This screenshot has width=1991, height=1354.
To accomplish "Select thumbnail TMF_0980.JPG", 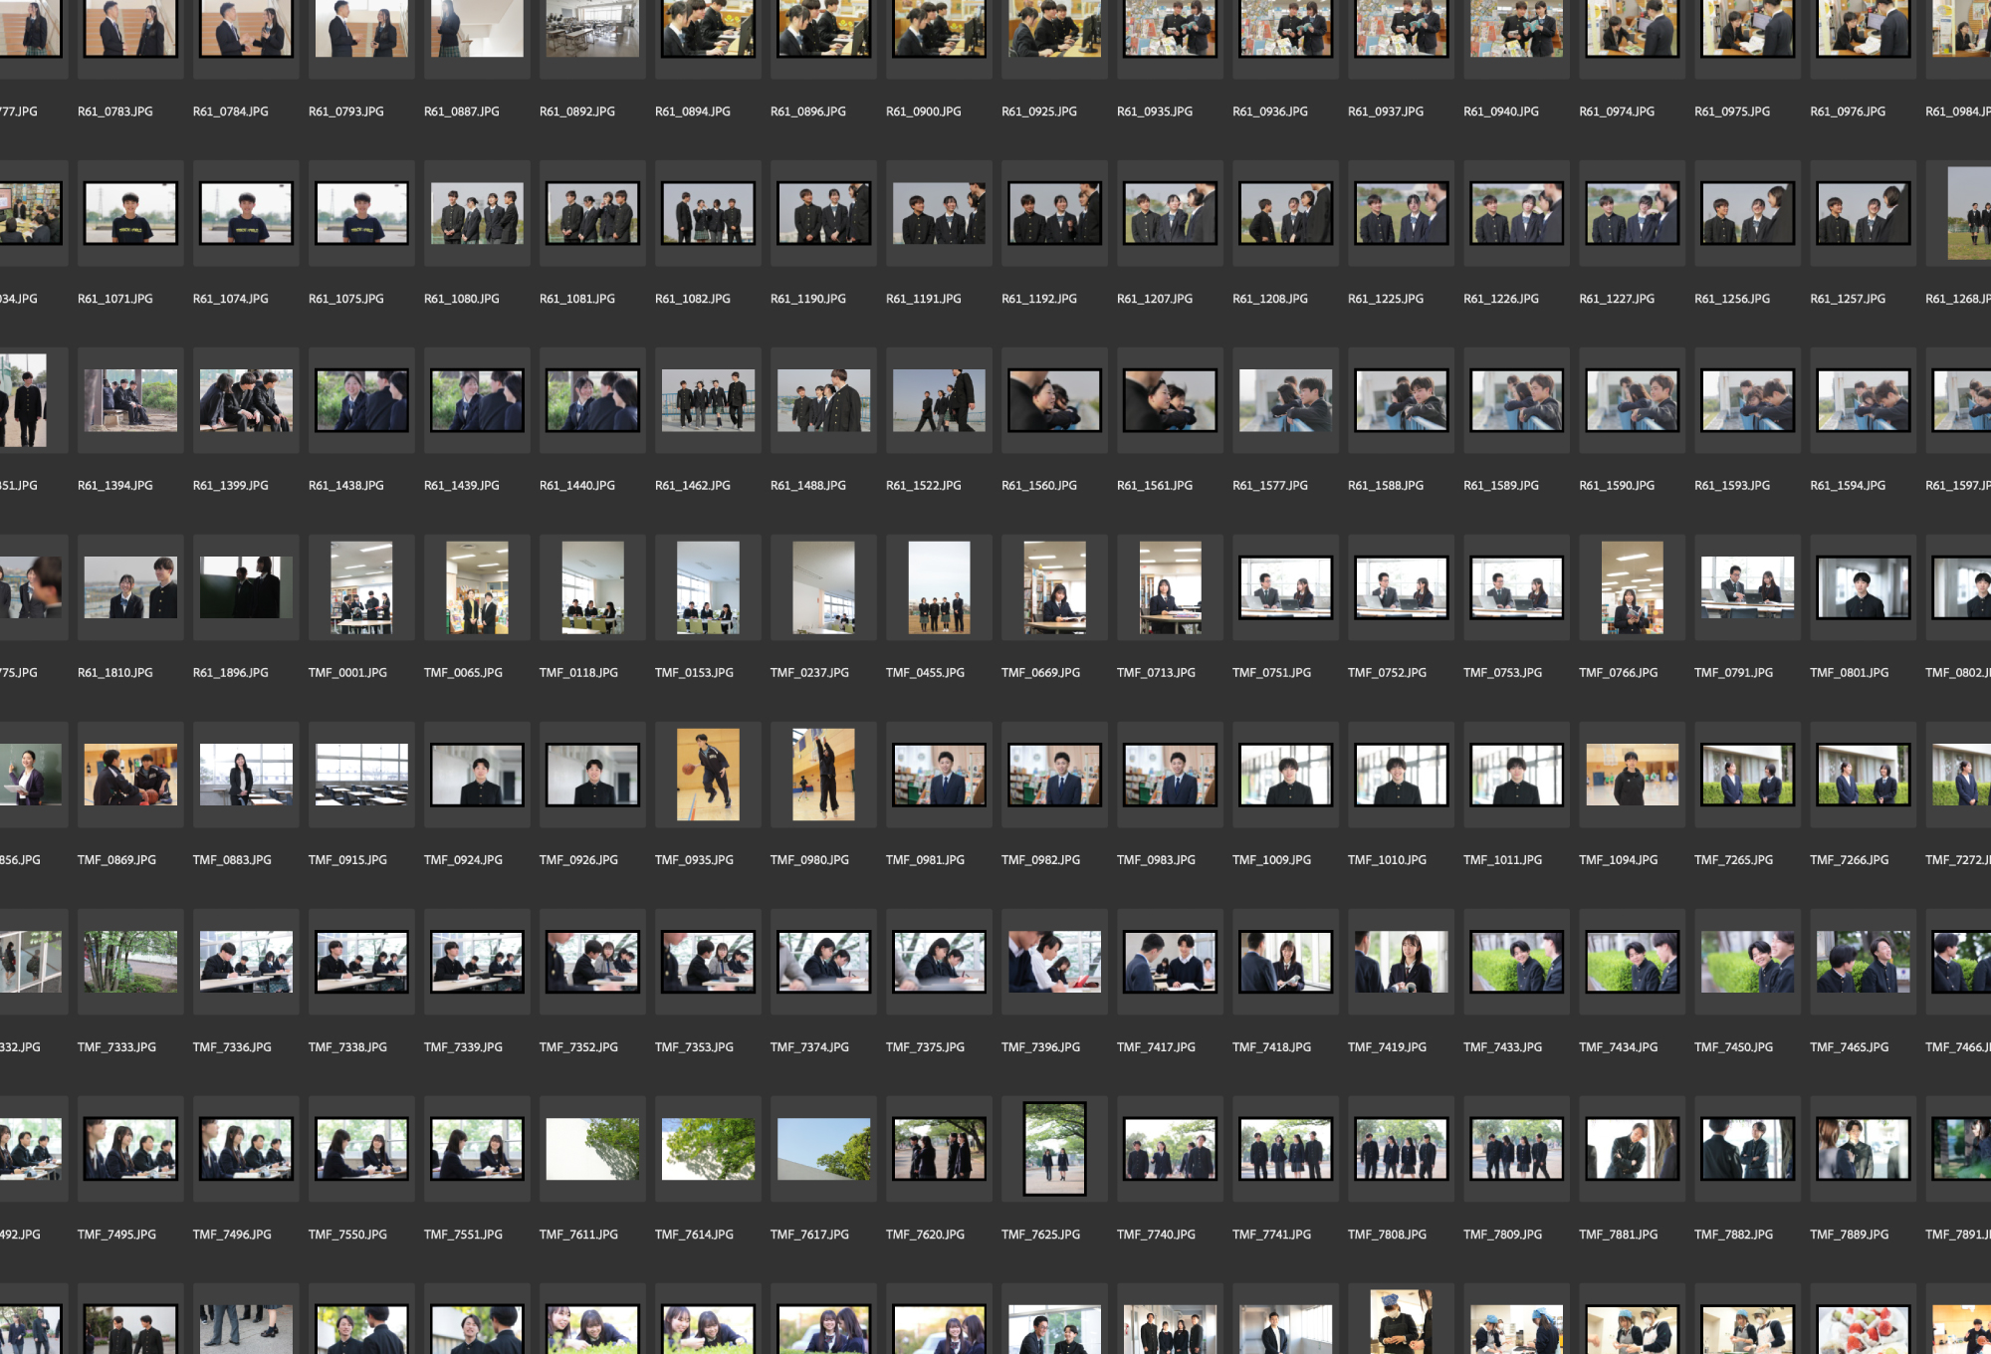I will 823,775.
